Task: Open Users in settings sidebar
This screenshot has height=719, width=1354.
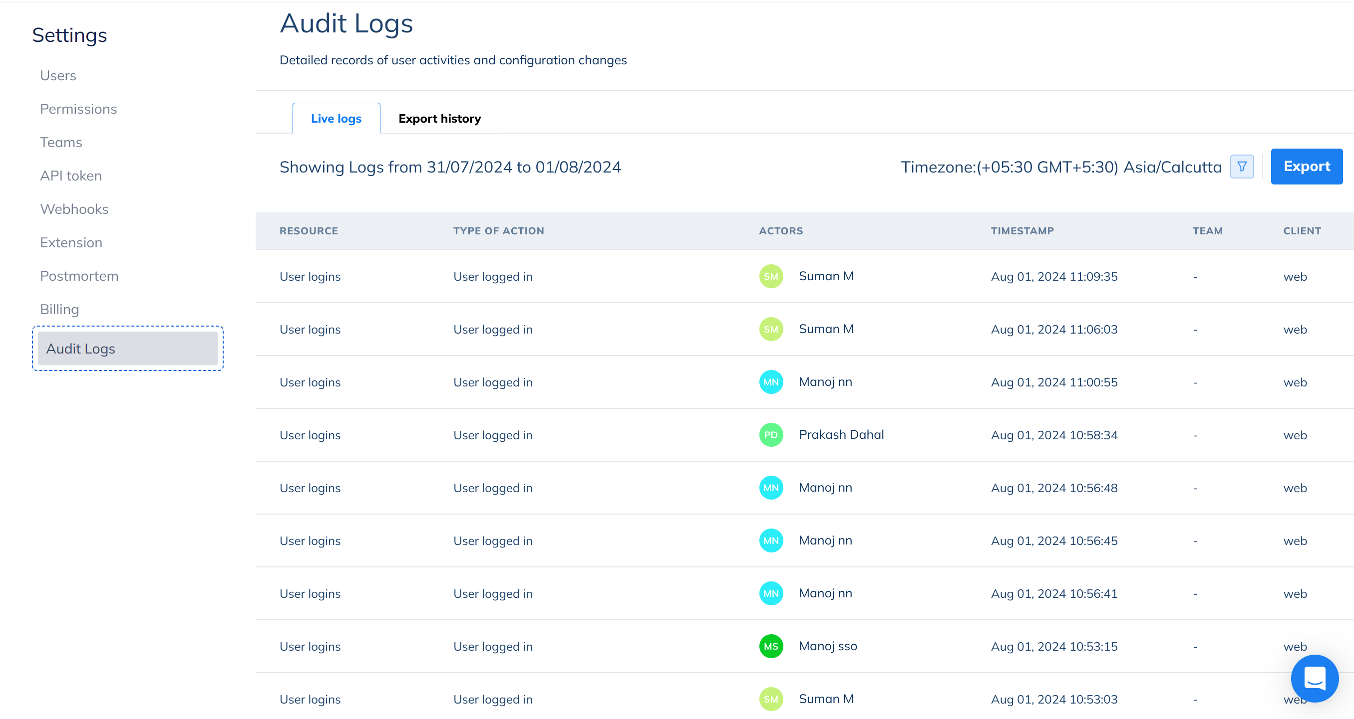Action: tap(58, 76)
